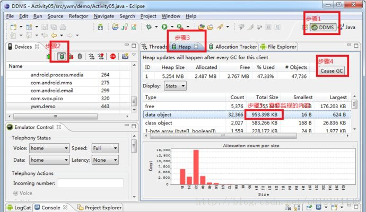Click the Dump HPROF file icon
This screenshot has width=366, height=212.
tap(71, 56)
